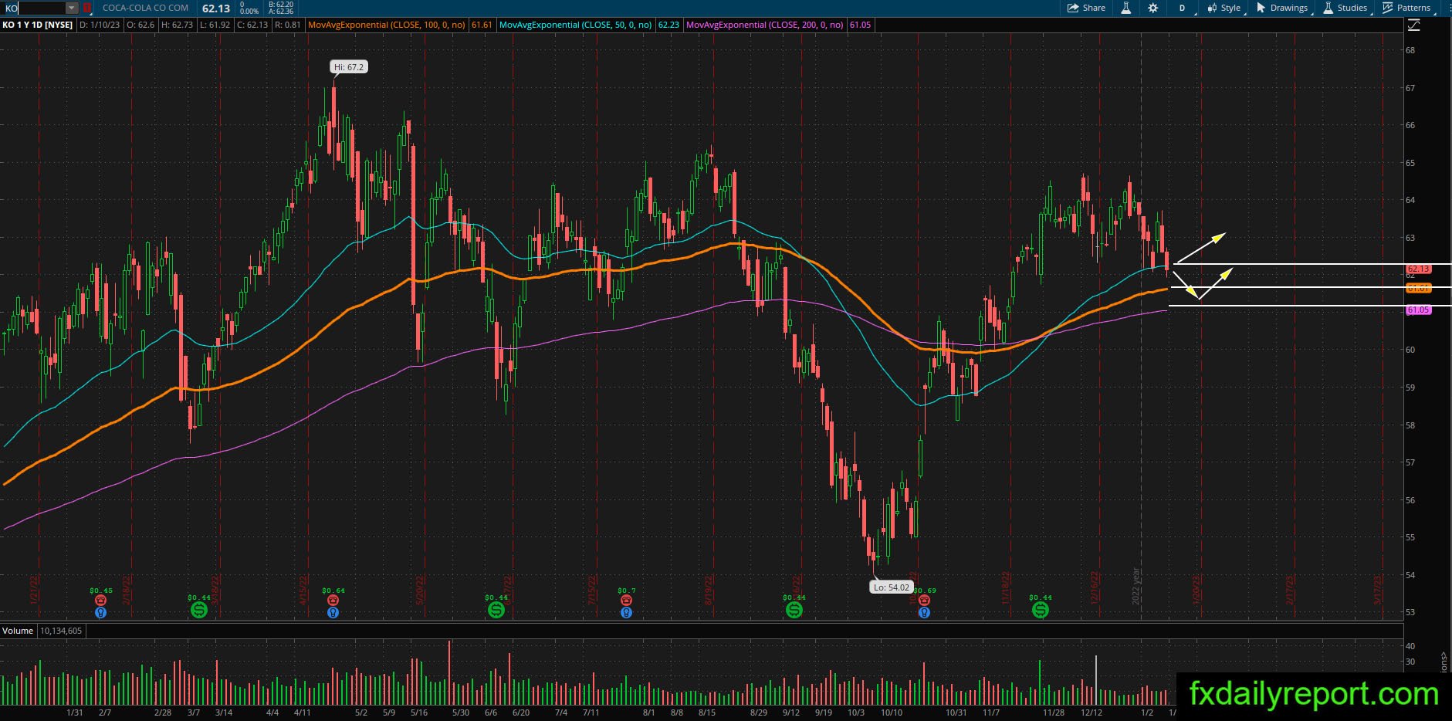Click the blue bulb icon under $0.45 earnings

click(100, 612)
